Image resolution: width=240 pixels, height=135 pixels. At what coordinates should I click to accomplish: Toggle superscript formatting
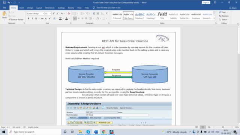[x=49, y=18]
